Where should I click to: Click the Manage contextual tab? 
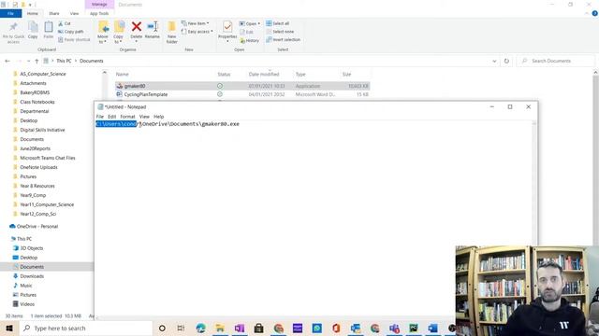click(99, 4)
